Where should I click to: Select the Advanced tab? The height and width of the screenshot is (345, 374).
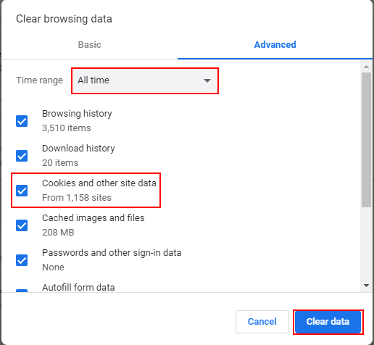275,45
